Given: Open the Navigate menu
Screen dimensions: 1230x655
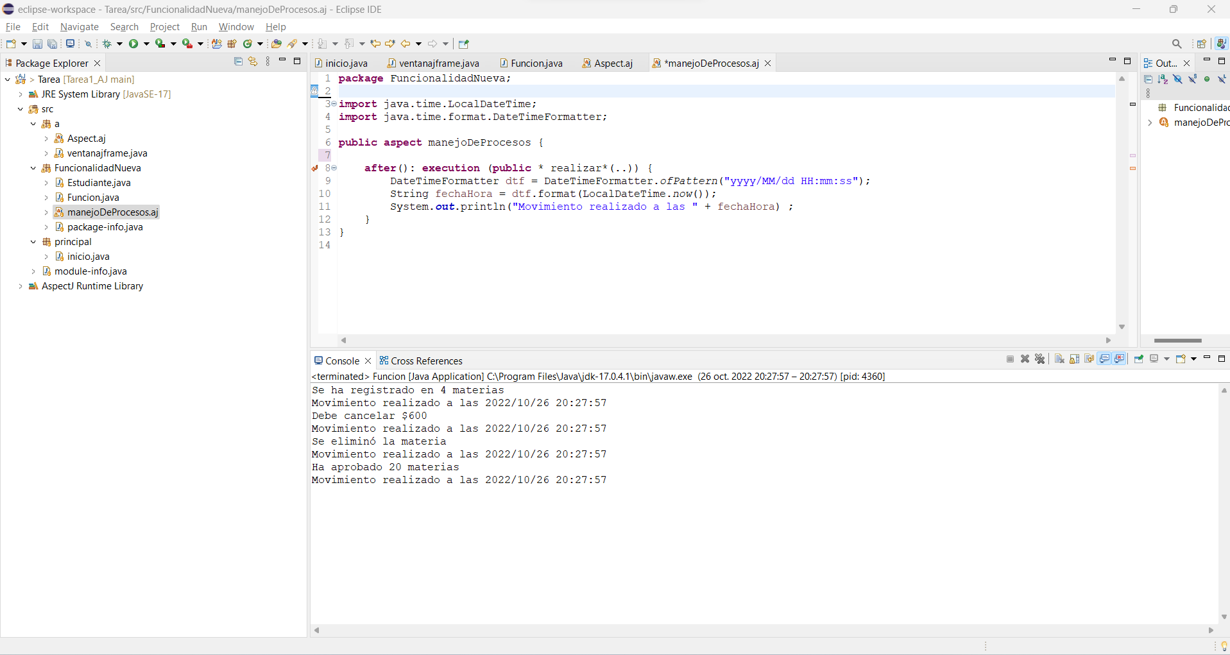Looking at the screenshot, I should point(79,27).
